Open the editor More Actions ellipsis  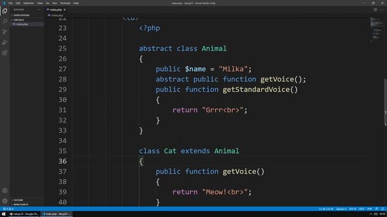tap(382, 10)
